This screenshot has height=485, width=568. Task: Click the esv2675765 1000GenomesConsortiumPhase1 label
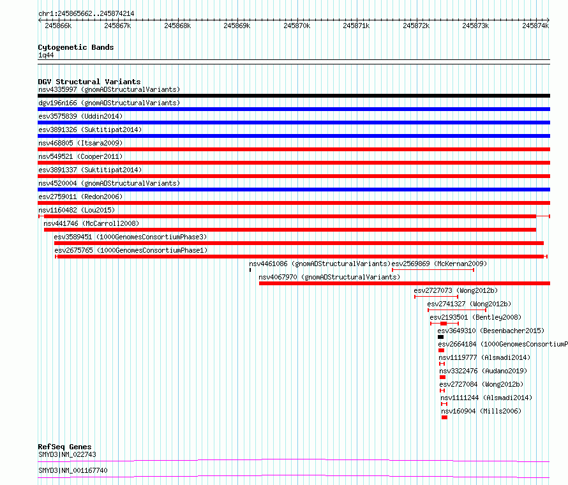tap(131, 250)
